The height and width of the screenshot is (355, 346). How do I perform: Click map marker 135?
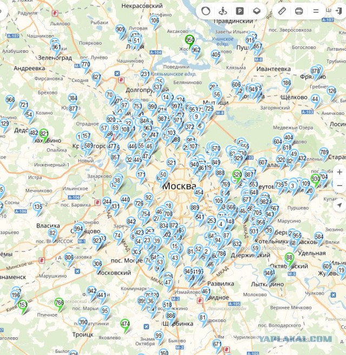coord(38,207)
